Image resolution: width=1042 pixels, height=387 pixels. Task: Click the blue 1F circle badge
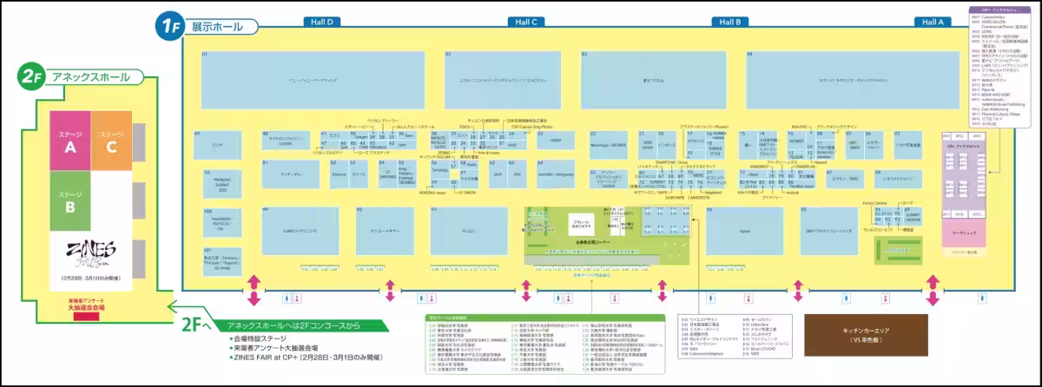click(168, 26)
